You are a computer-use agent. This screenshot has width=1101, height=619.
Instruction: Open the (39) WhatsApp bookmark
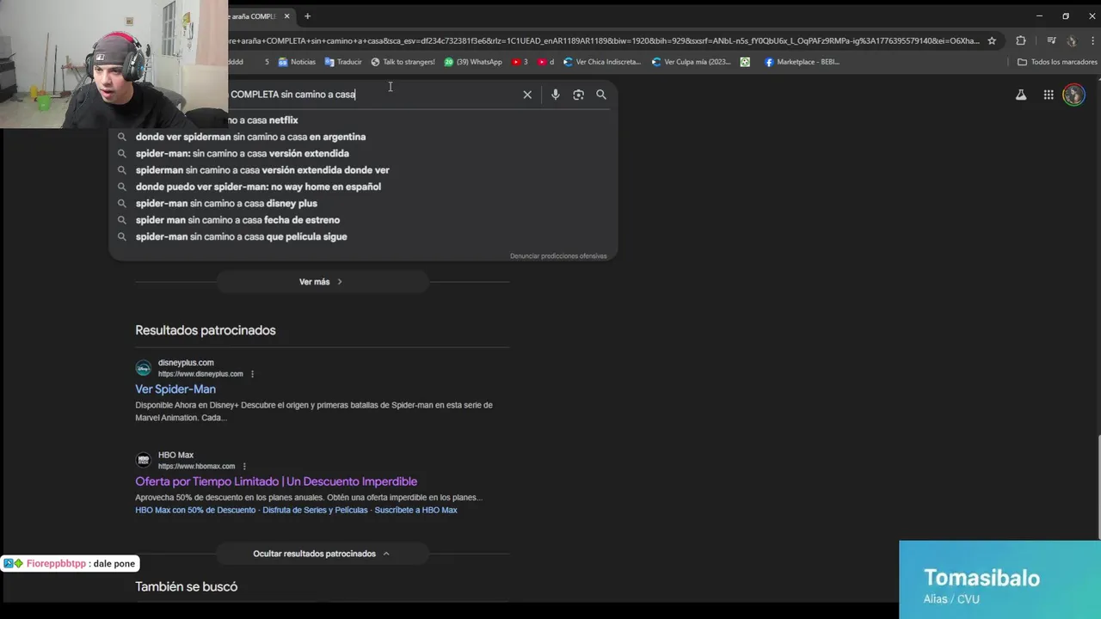click(473, 62)
